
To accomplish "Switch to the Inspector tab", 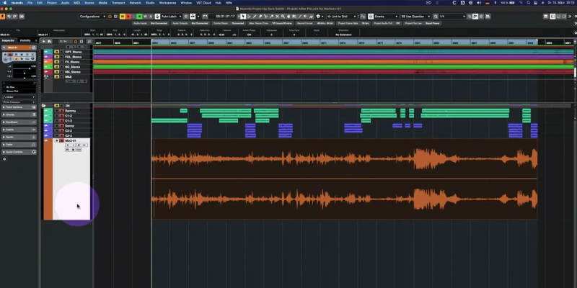I will (8, 40).
